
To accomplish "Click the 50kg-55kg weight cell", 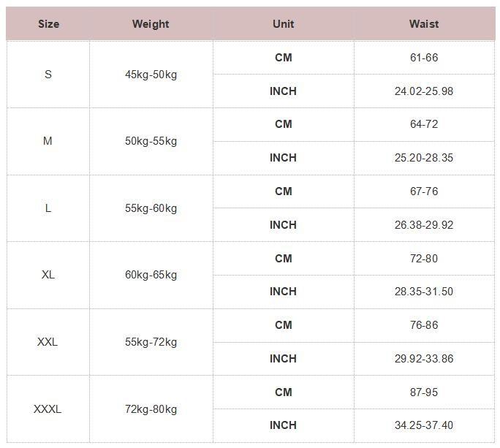I will 151,141.
